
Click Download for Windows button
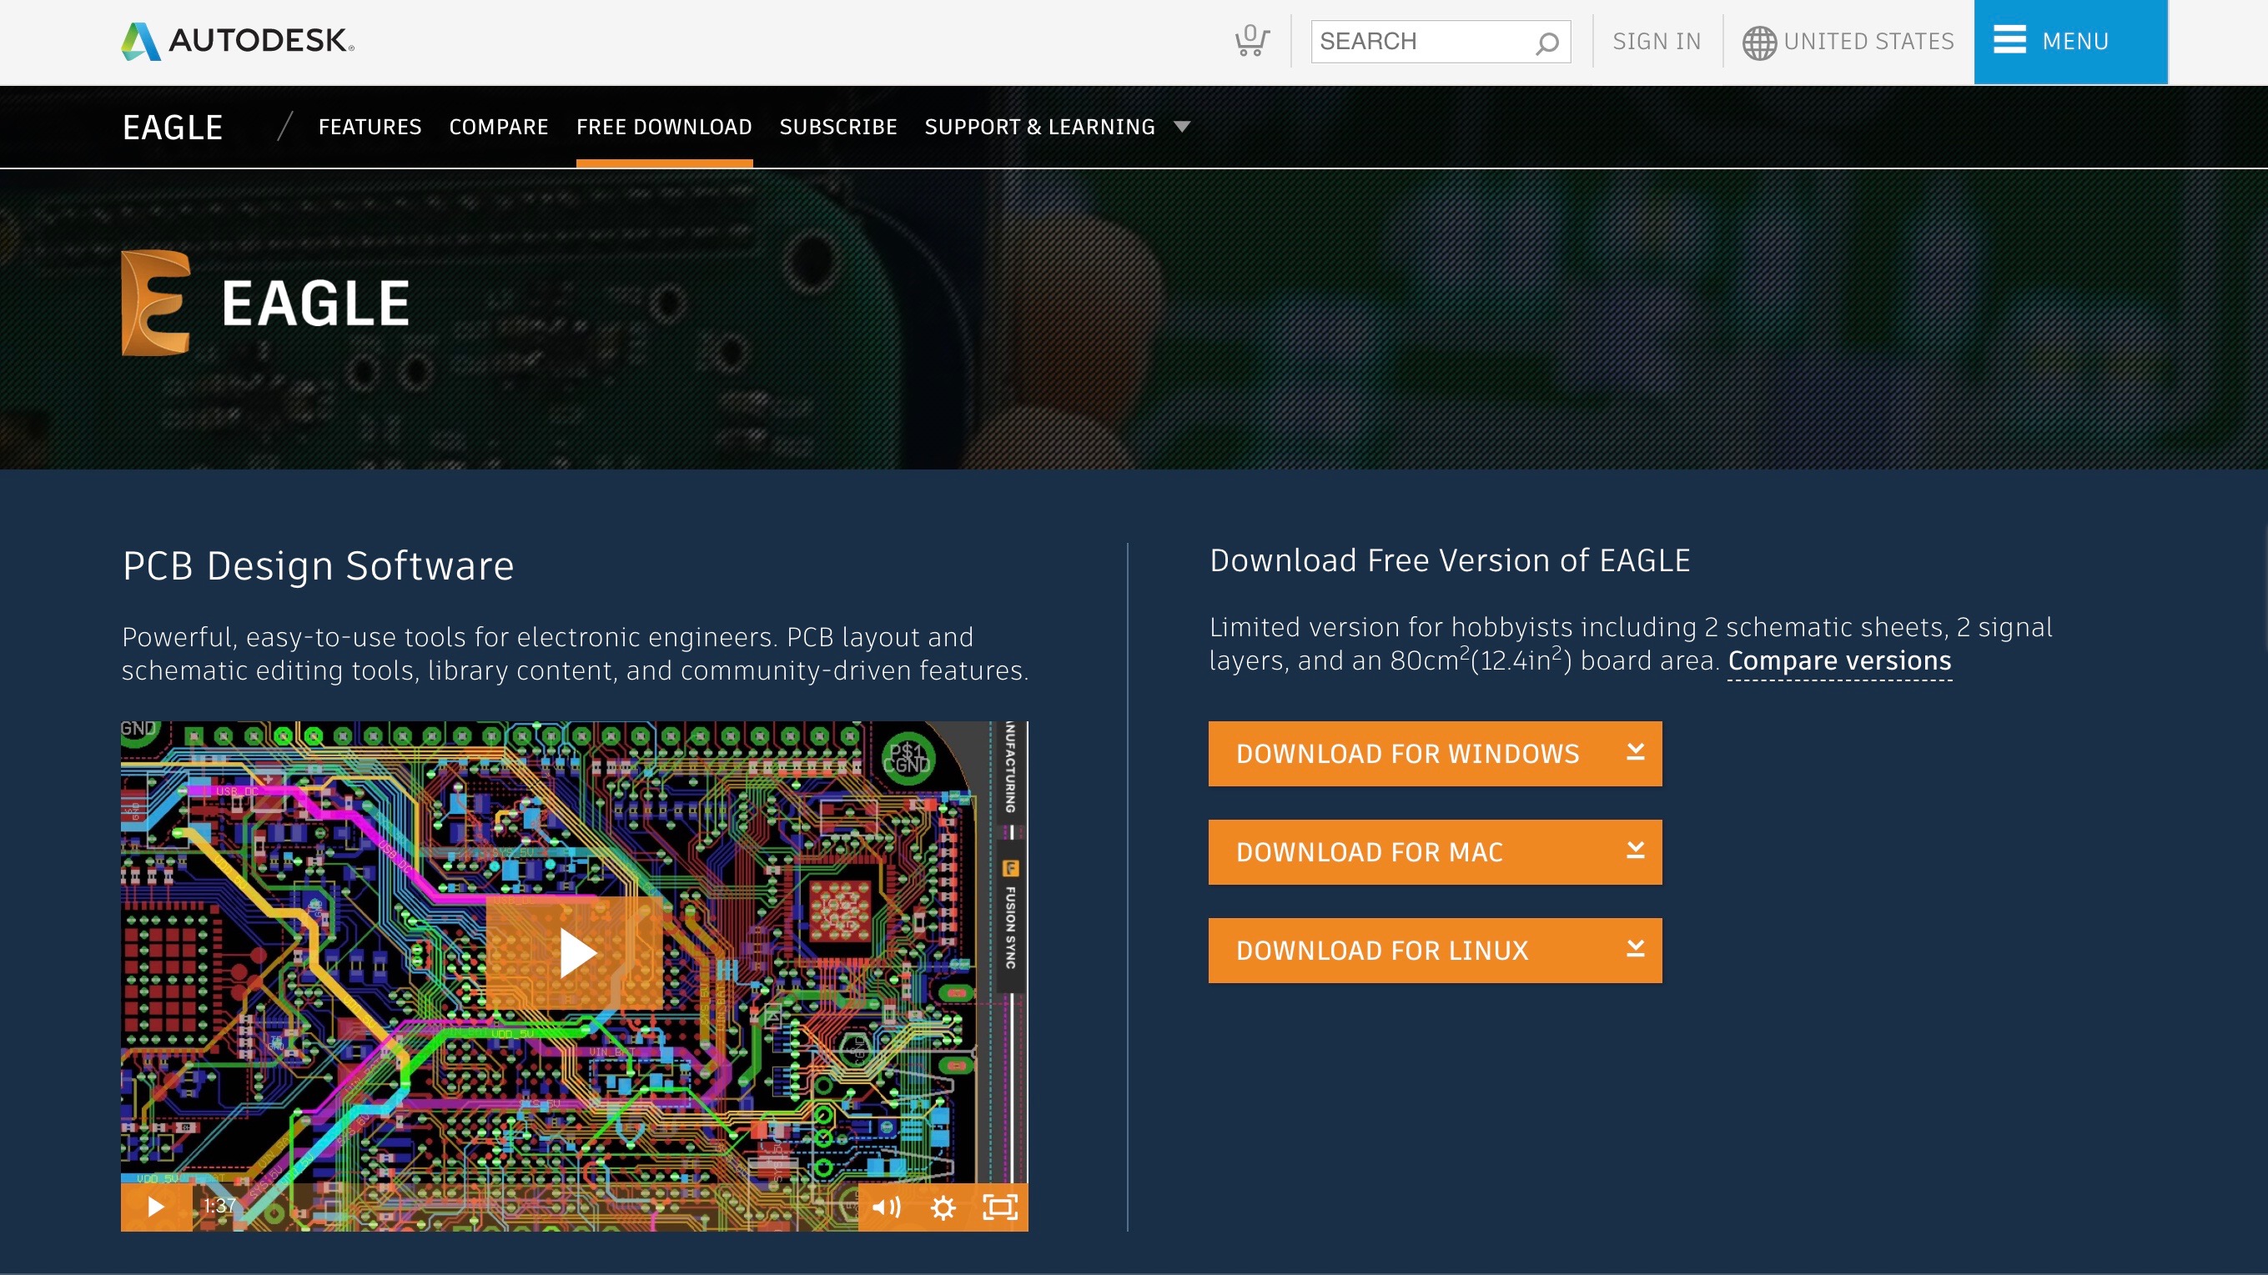point(1434,754)
